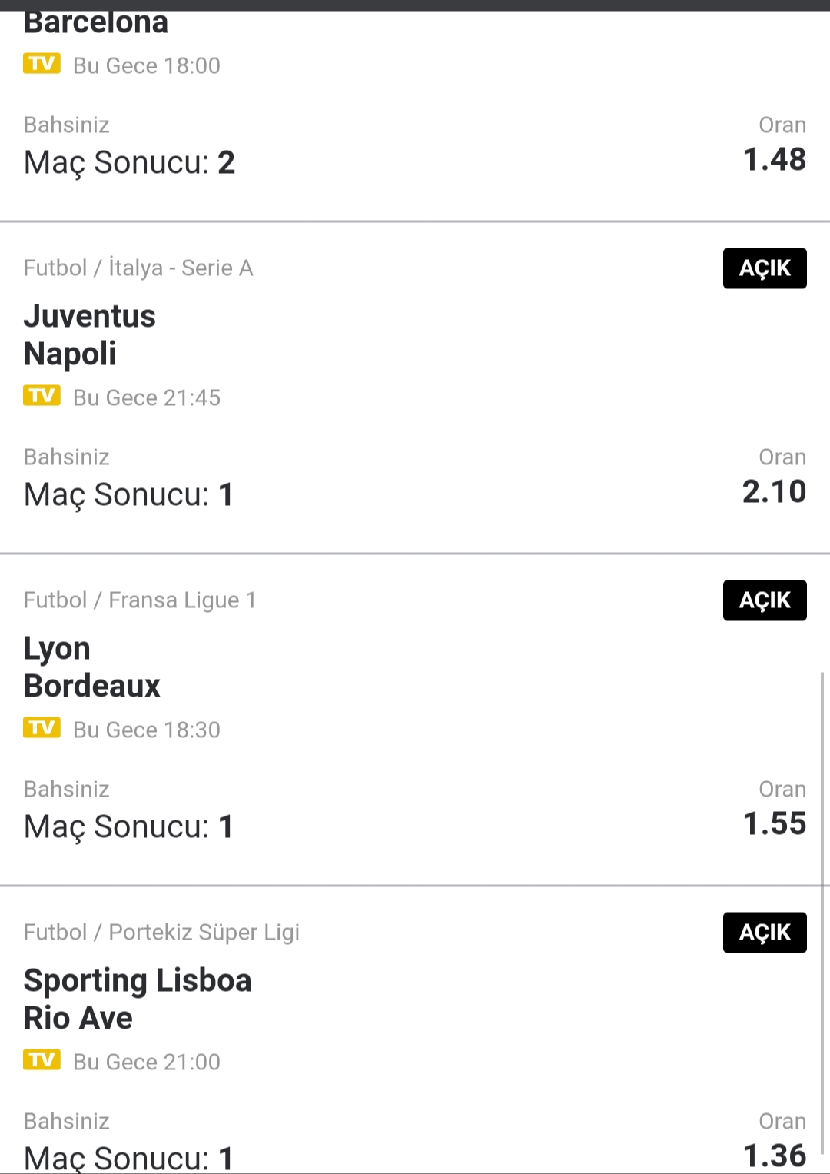This screenshot has width=830, height=1174.
Task: Select the Lyon team name
Action: click(57, 649)
